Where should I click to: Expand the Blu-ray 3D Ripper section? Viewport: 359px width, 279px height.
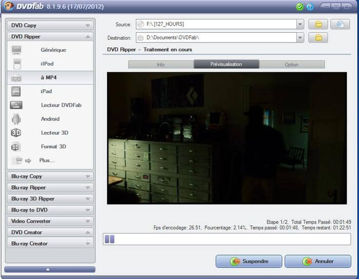[50, 198]
